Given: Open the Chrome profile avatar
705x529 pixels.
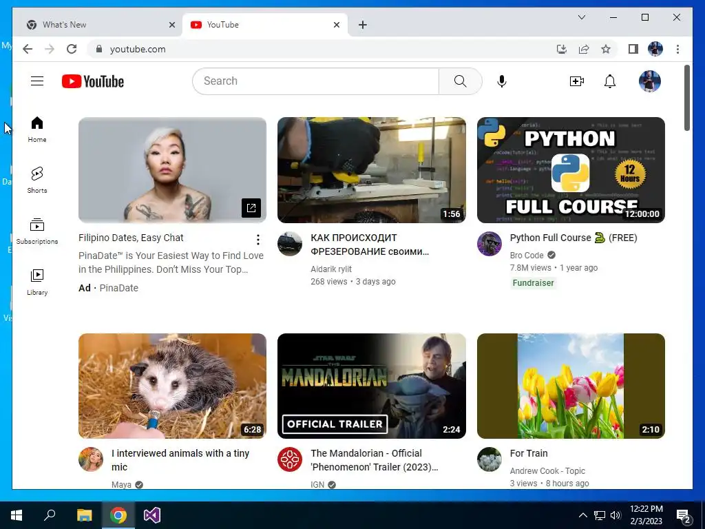Looking at the screenshot, I should (x=655, y=49).
